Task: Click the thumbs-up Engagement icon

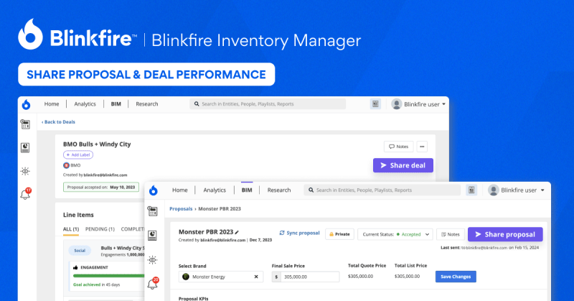Action: [75, 268]
